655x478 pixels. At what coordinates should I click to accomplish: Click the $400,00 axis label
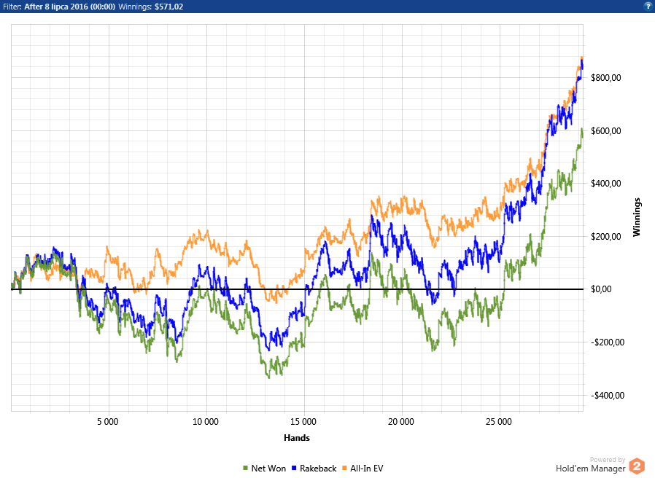coord(605,184)
